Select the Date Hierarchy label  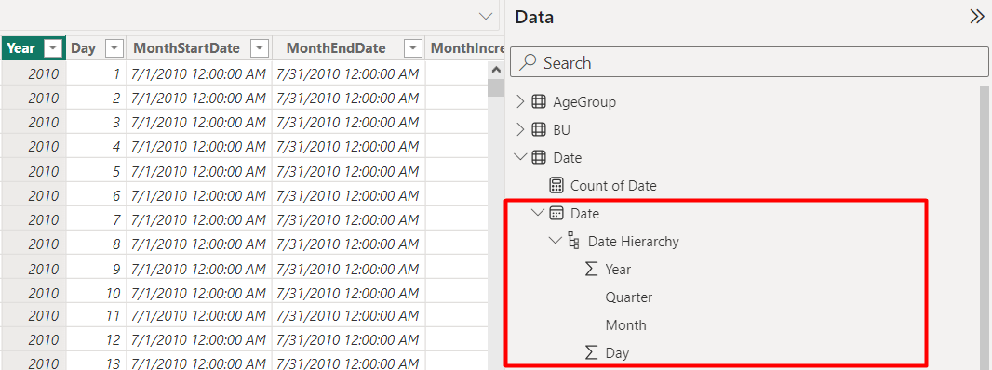coord(634,241)
